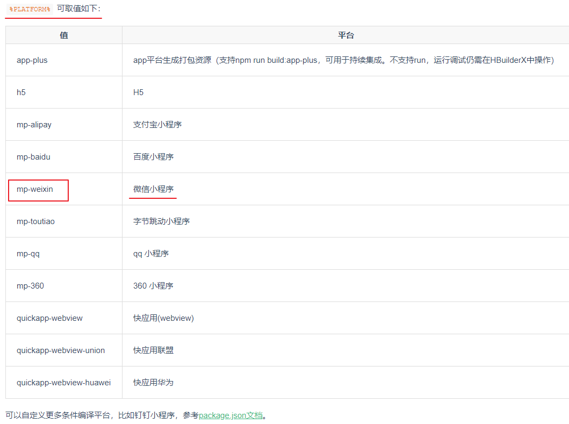Click the 字节跳动小程序 platform cell
Screen dimensions: 569x424
tap(345, 221)
